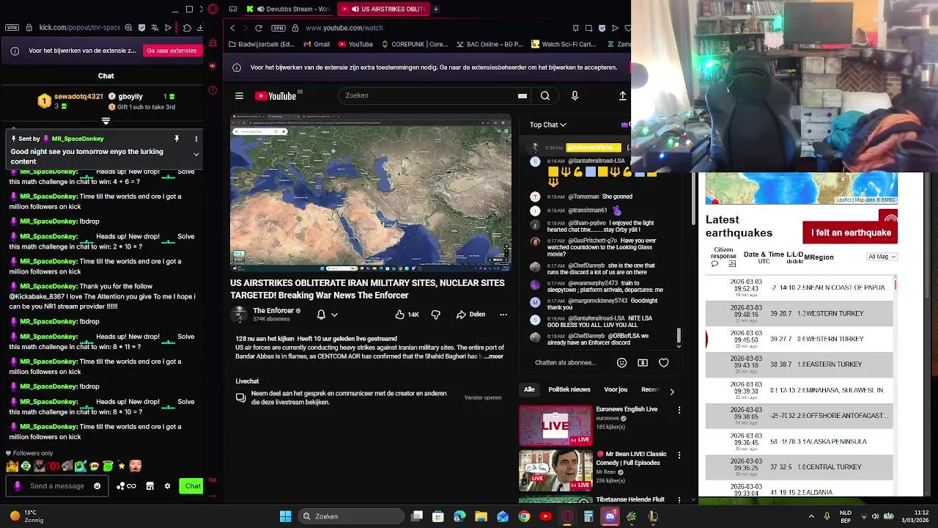Open Windows Start menu
938x528 pixels.
point(286,516)
